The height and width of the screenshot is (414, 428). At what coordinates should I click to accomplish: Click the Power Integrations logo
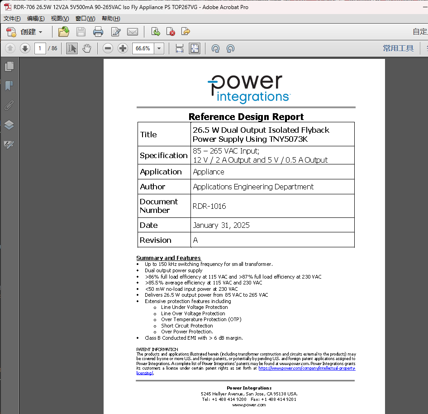click(249, 89)
